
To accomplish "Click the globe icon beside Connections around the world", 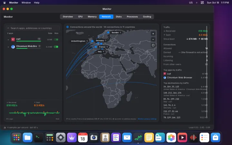I will tap(67, 27).
